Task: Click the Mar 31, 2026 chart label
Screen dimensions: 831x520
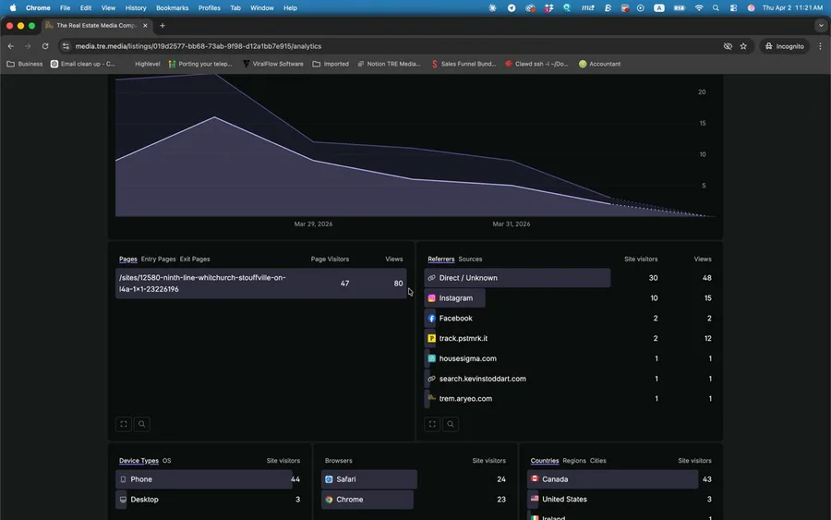Action: pyautogui.click(x=512, y=224)
